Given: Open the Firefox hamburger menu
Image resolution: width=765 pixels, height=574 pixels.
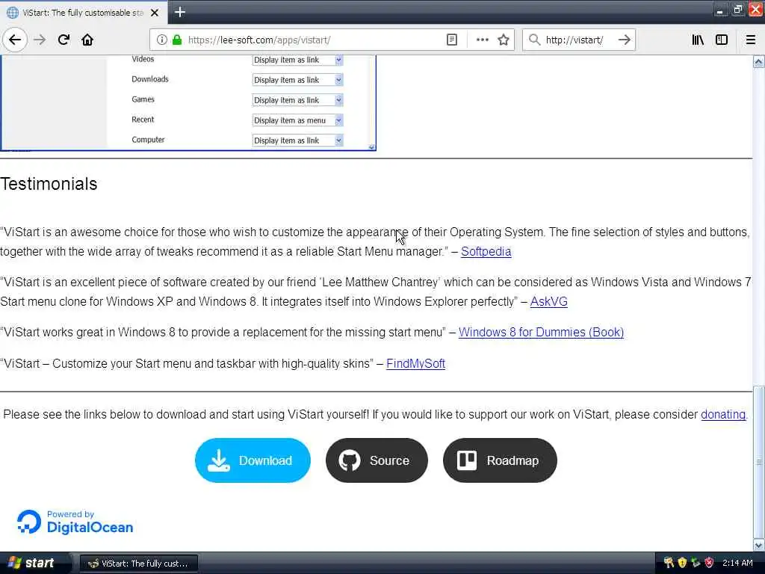Looking at the screenshot, I should pos(751,40).
